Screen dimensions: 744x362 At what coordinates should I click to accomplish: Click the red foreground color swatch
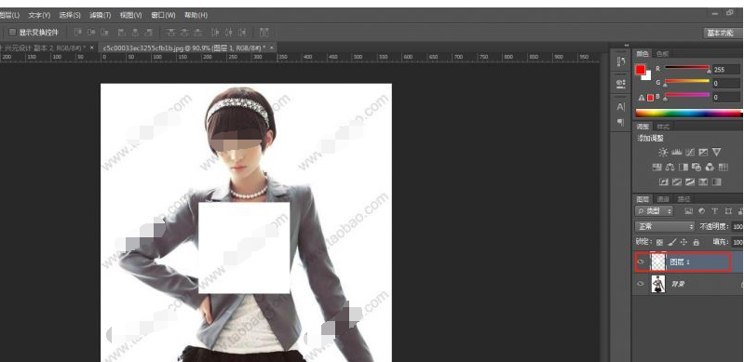(x=641, y=70)
